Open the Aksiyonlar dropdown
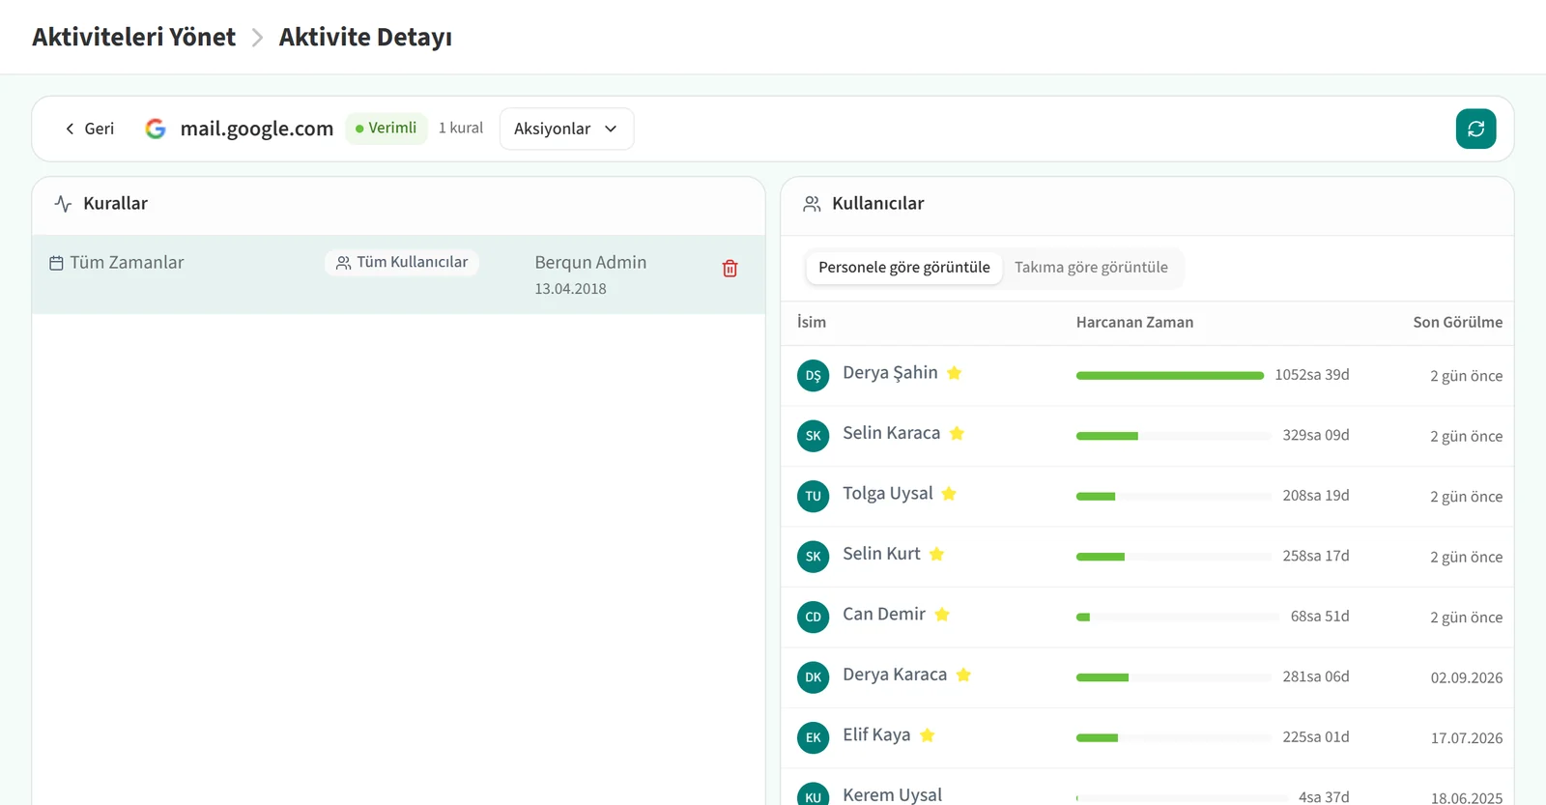The height and width of the screenshot is (805, 1546). (x=566, y=129)
